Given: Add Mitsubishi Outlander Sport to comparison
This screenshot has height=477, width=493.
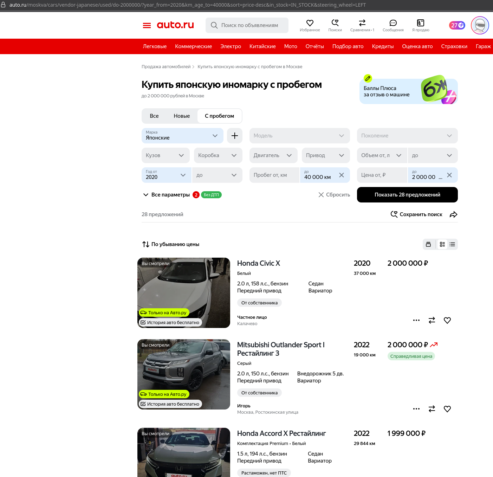Looking at the screenshot, I should (432, 409).
